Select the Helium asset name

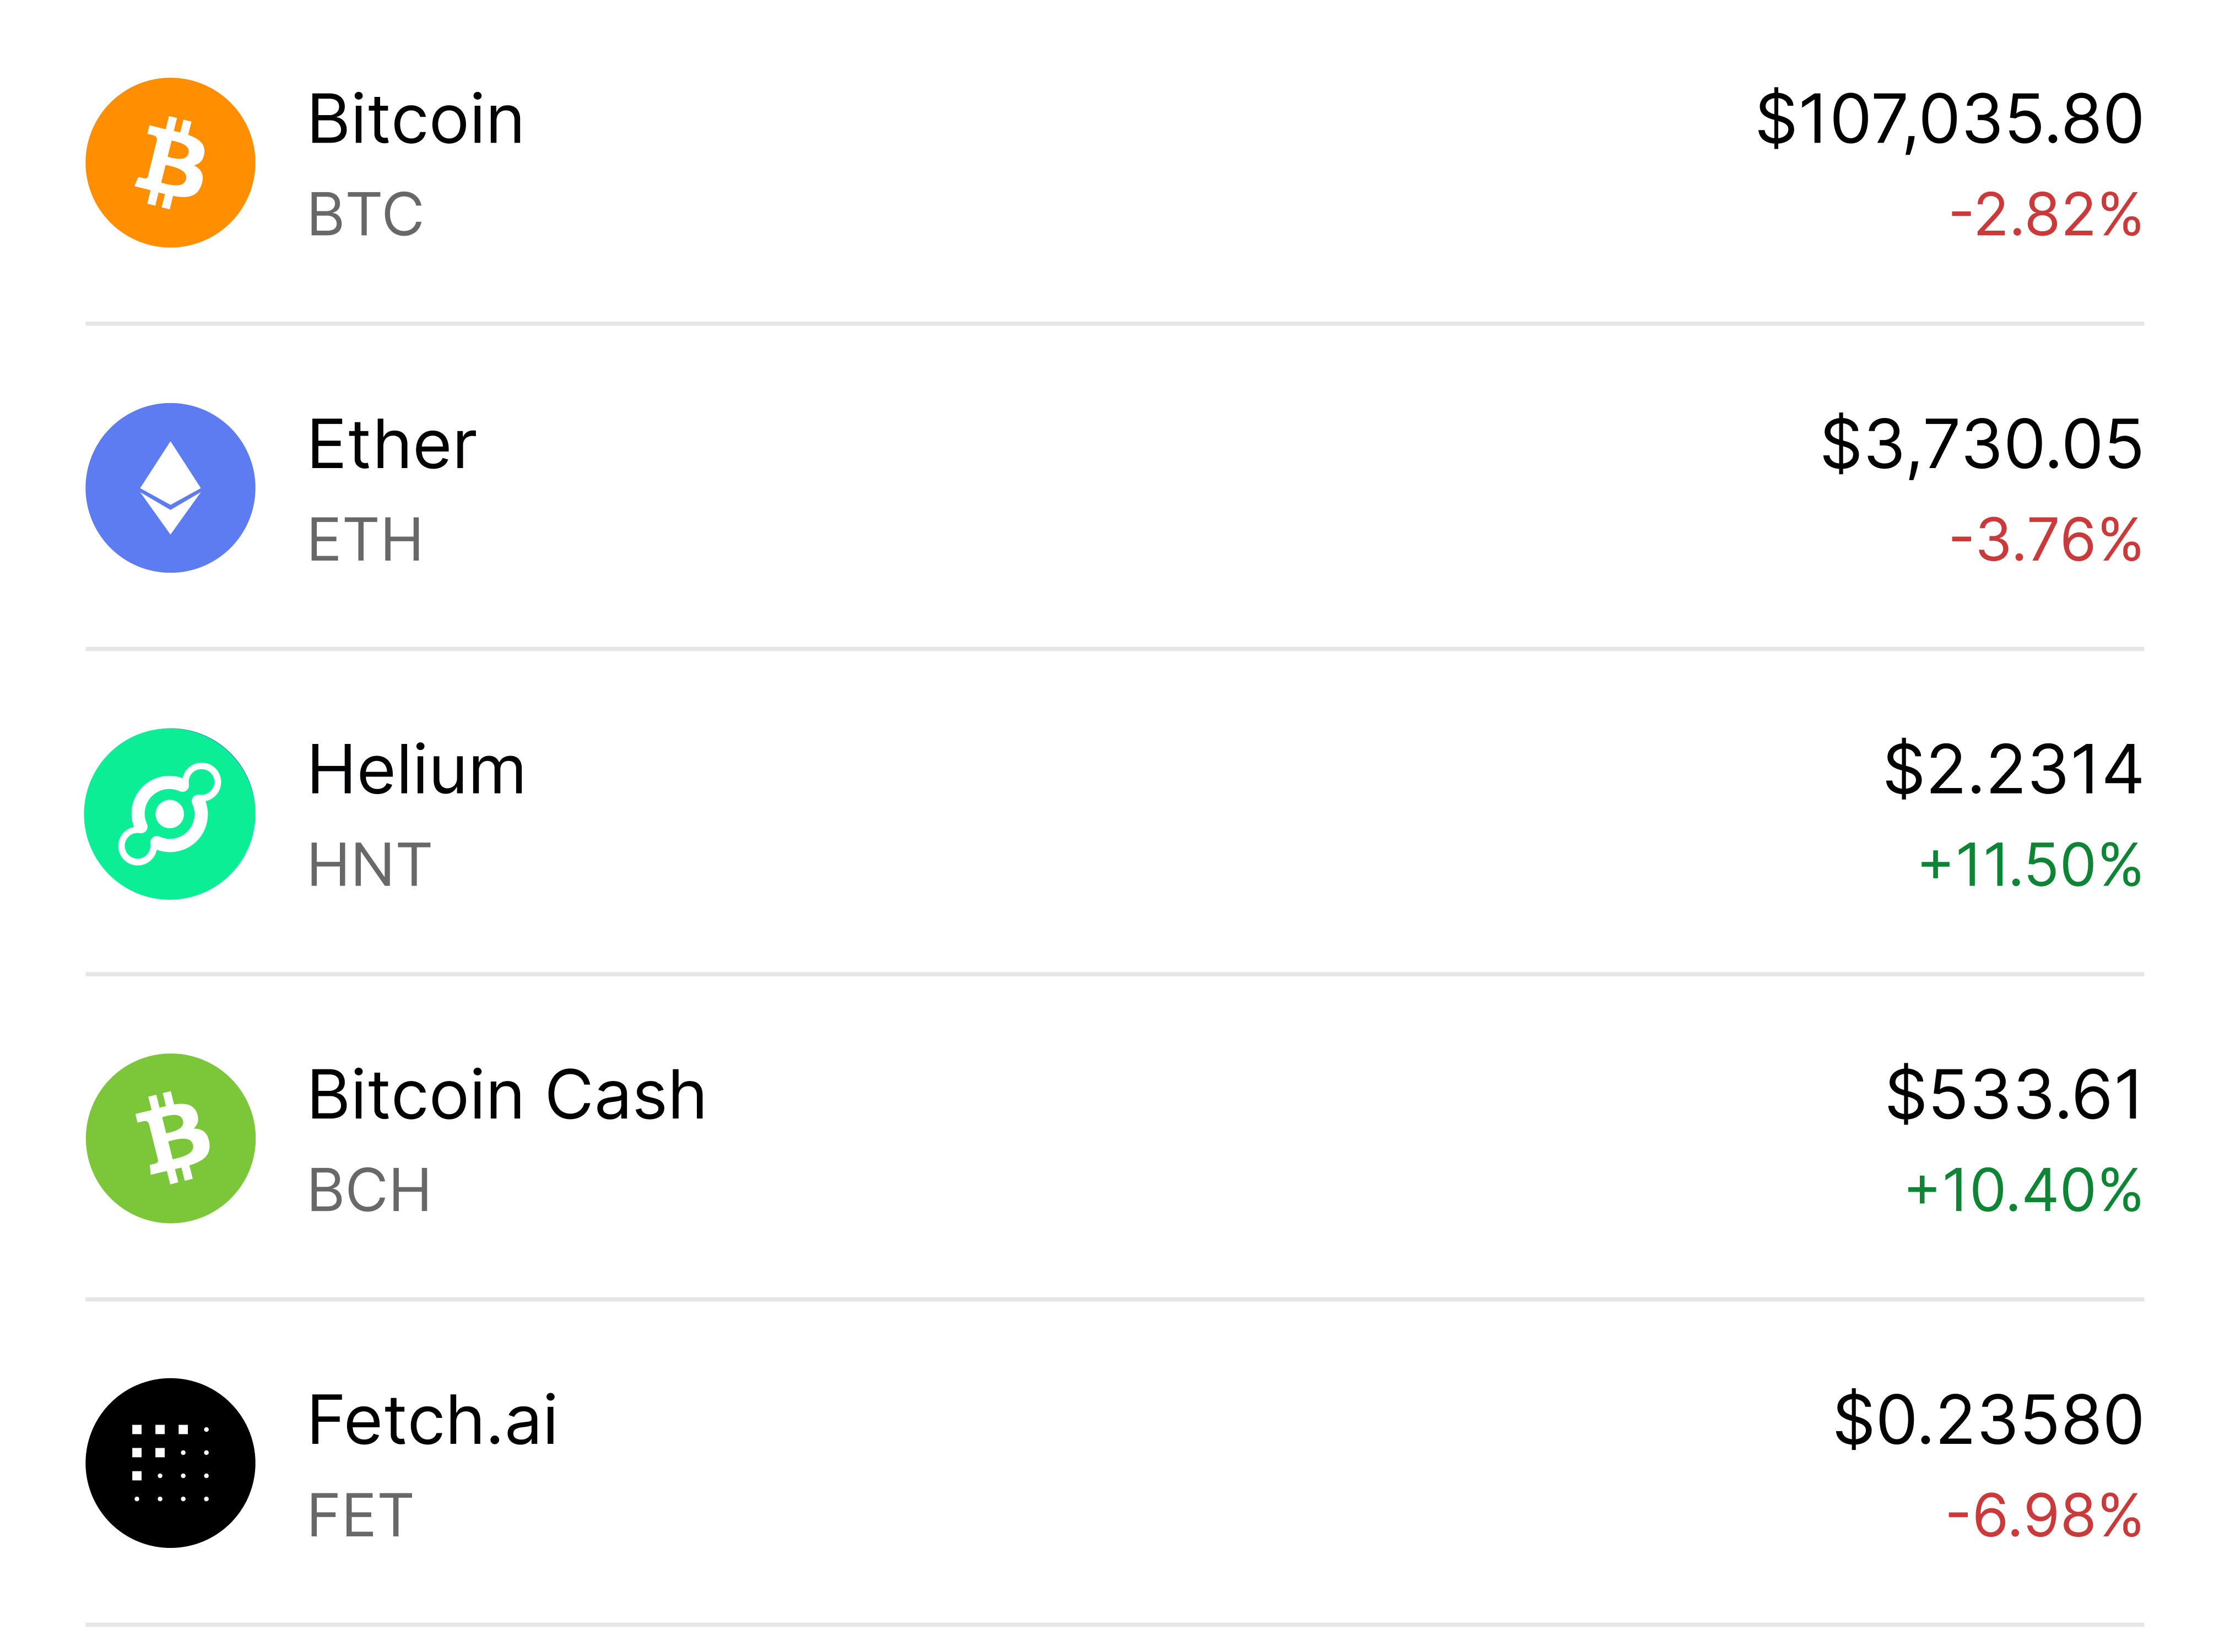416,770
